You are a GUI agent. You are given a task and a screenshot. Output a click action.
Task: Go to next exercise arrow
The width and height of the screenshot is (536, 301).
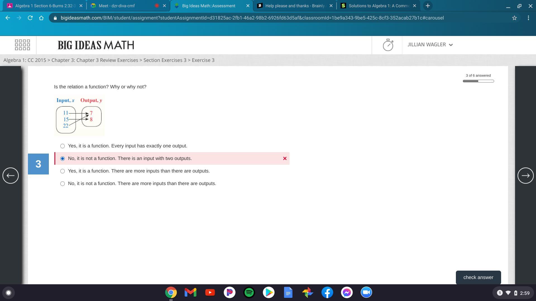pyautogui.click(x=525, y=176)
